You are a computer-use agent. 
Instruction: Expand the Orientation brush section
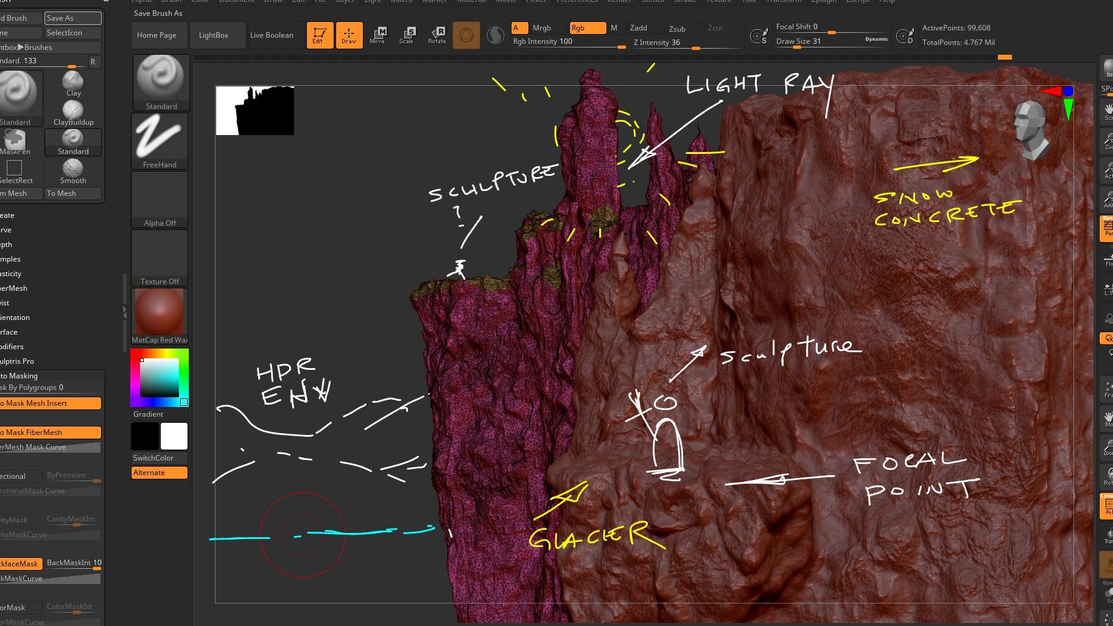(x=15, y=318)
